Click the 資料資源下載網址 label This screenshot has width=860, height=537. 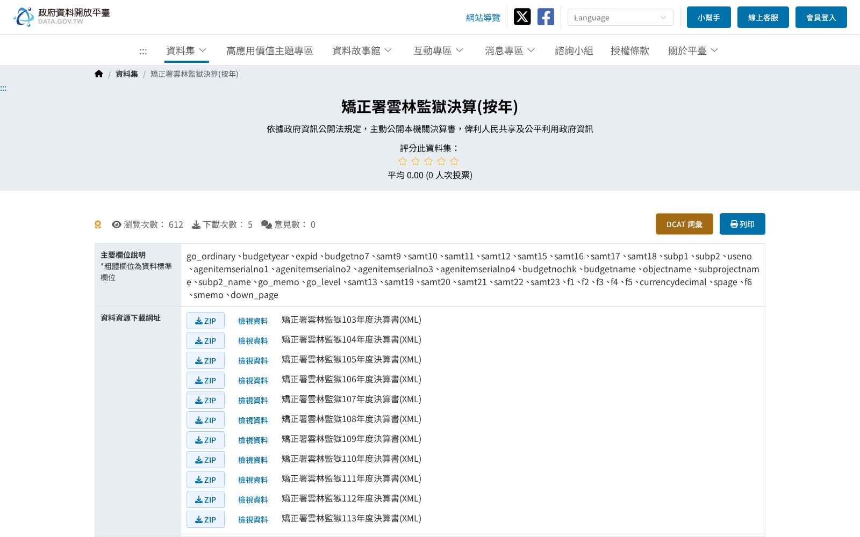point(131,318)
